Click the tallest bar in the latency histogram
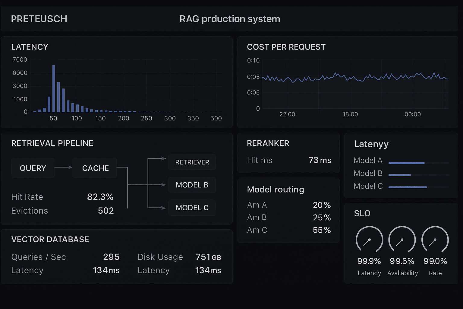The image size is (463, 309). click(54, 89)
